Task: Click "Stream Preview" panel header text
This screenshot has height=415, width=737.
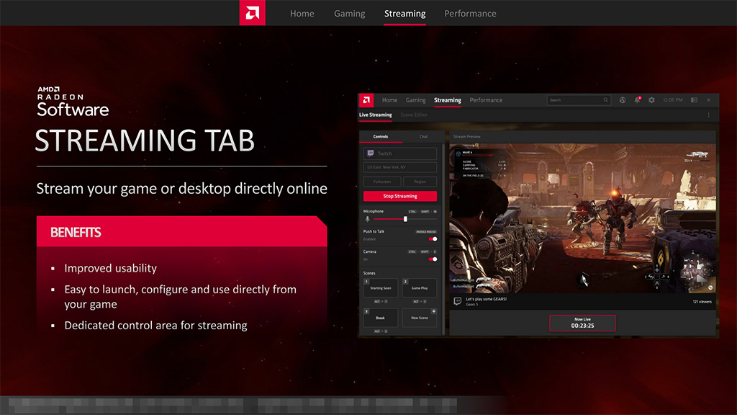Action: tap(466, 136)
